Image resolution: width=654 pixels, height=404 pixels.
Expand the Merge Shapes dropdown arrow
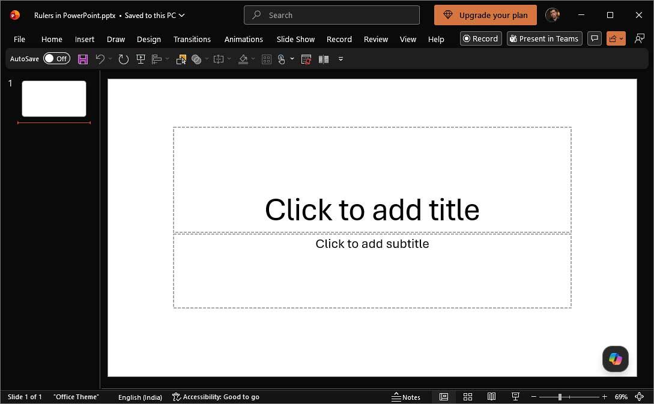click(x=207, y=59)
